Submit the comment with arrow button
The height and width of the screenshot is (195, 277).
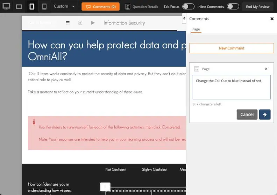pos(265,114)
